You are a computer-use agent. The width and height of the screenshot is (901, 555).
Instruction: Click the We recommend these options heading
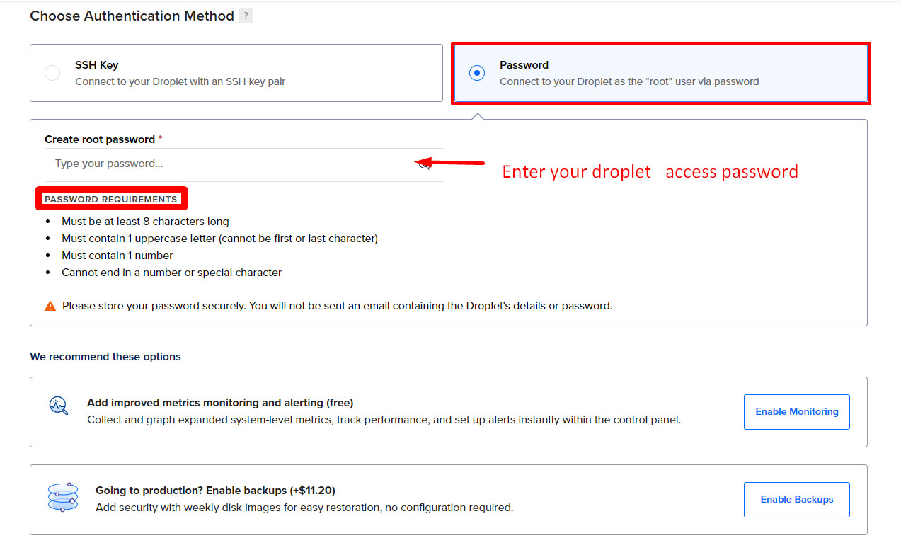click(105, 357)
